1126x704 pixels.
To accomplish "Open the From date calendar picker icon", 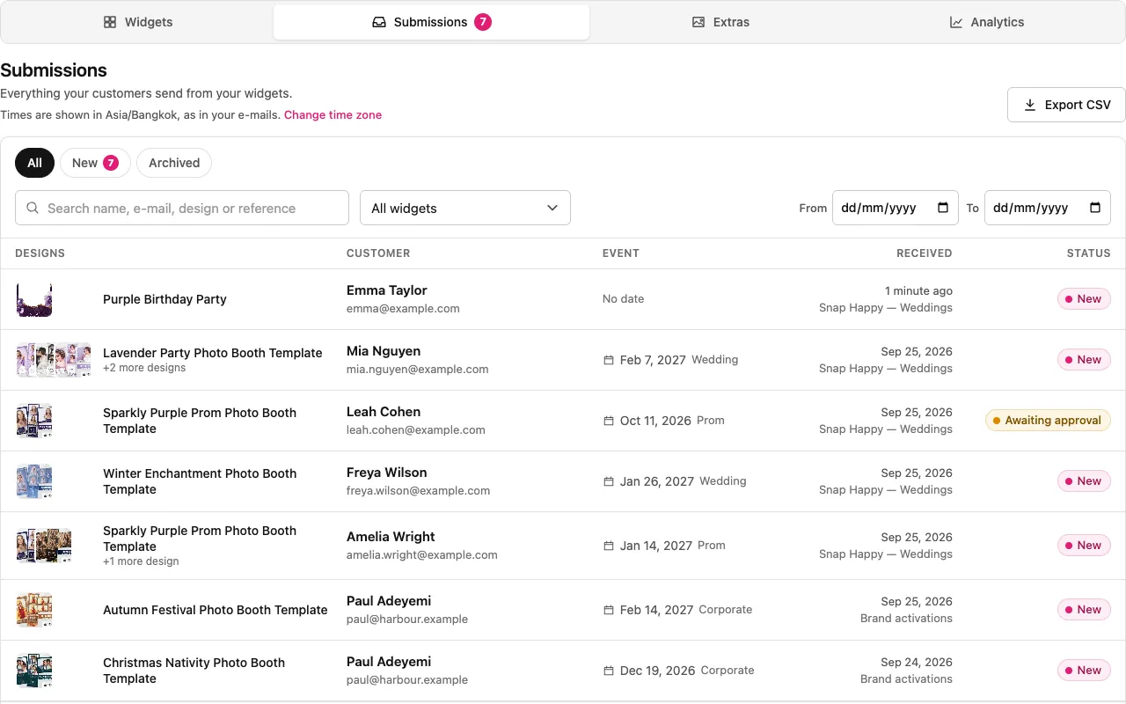I will pyautogui.click(x=943, y=208).
